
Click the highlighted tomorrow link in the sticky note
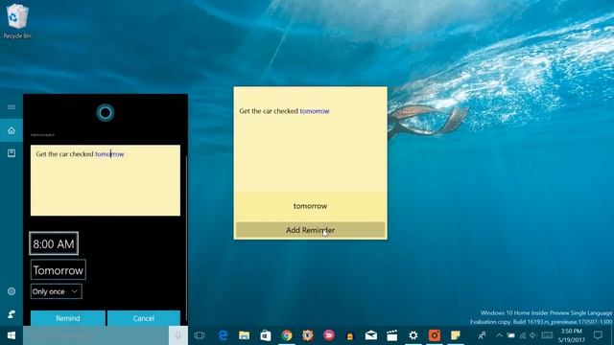click(x=315, y=111)
